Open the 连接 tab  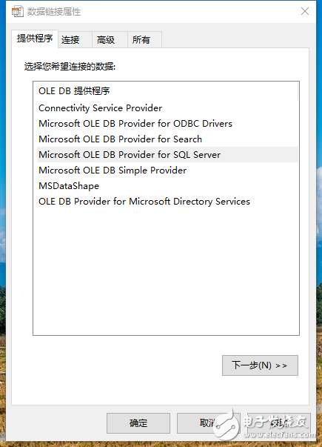click(75, 40)
